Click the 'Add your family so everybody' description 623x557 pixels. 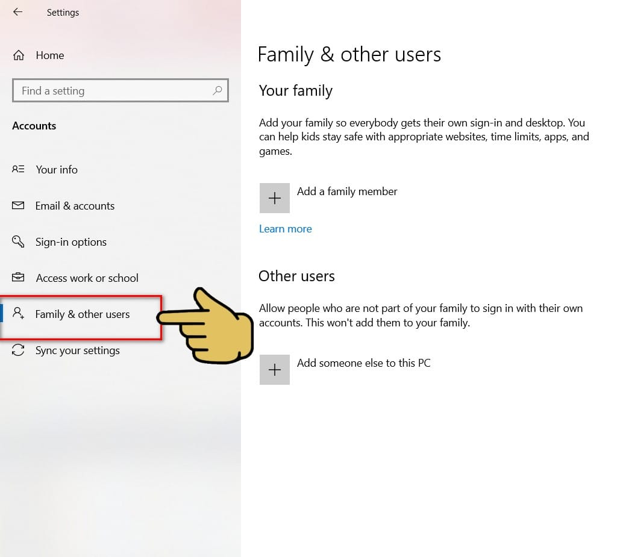coord(424,137)
